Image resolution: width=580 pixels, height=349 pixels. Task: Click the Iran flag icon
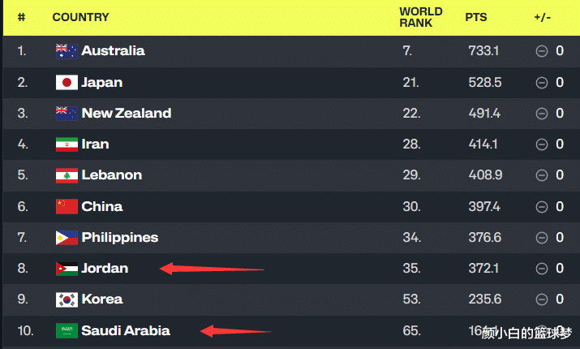[67, 144]
